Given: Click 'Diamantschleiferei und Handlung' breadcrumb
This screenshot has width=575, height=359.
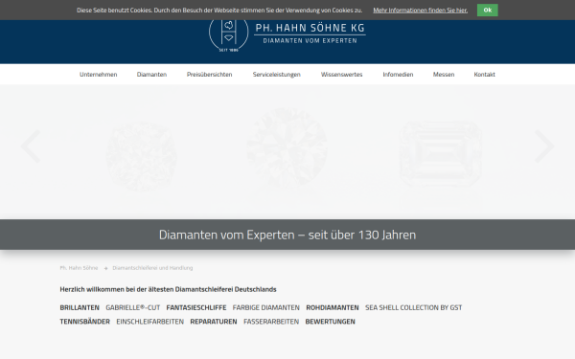Looking at the screenshot, I should (x=152, y=268).
